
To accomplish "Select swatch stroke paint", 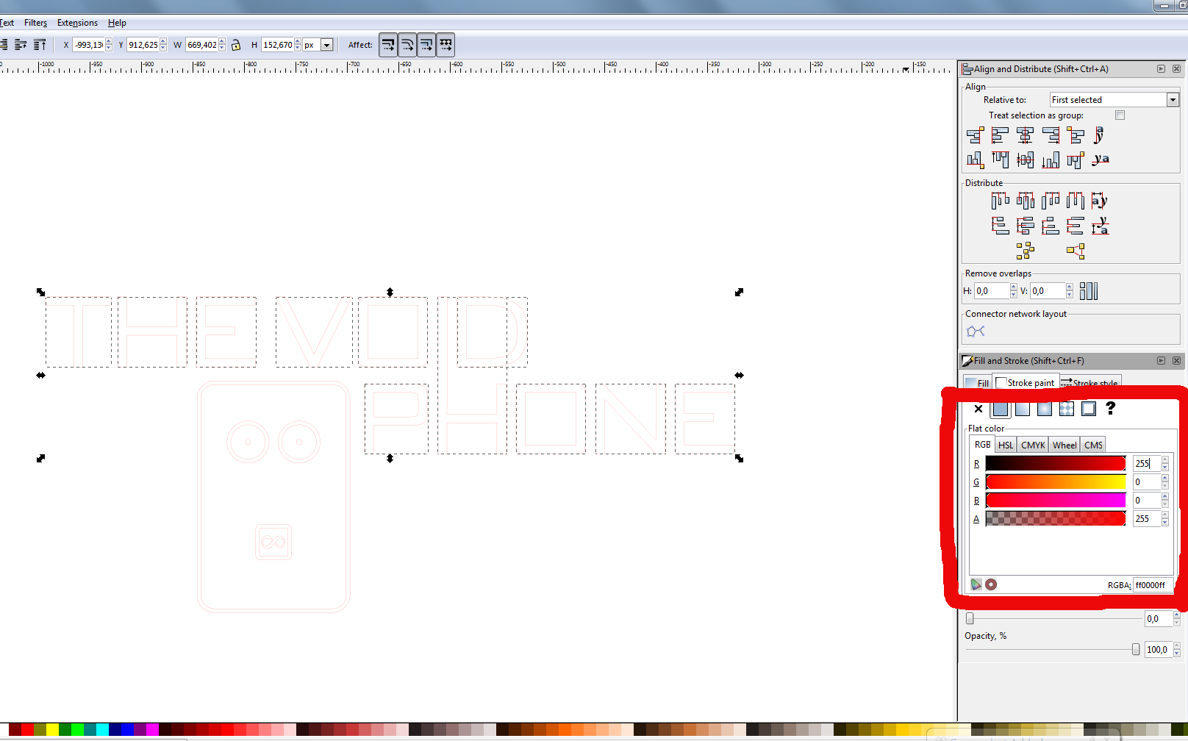I will click(x=1089, y=409).
